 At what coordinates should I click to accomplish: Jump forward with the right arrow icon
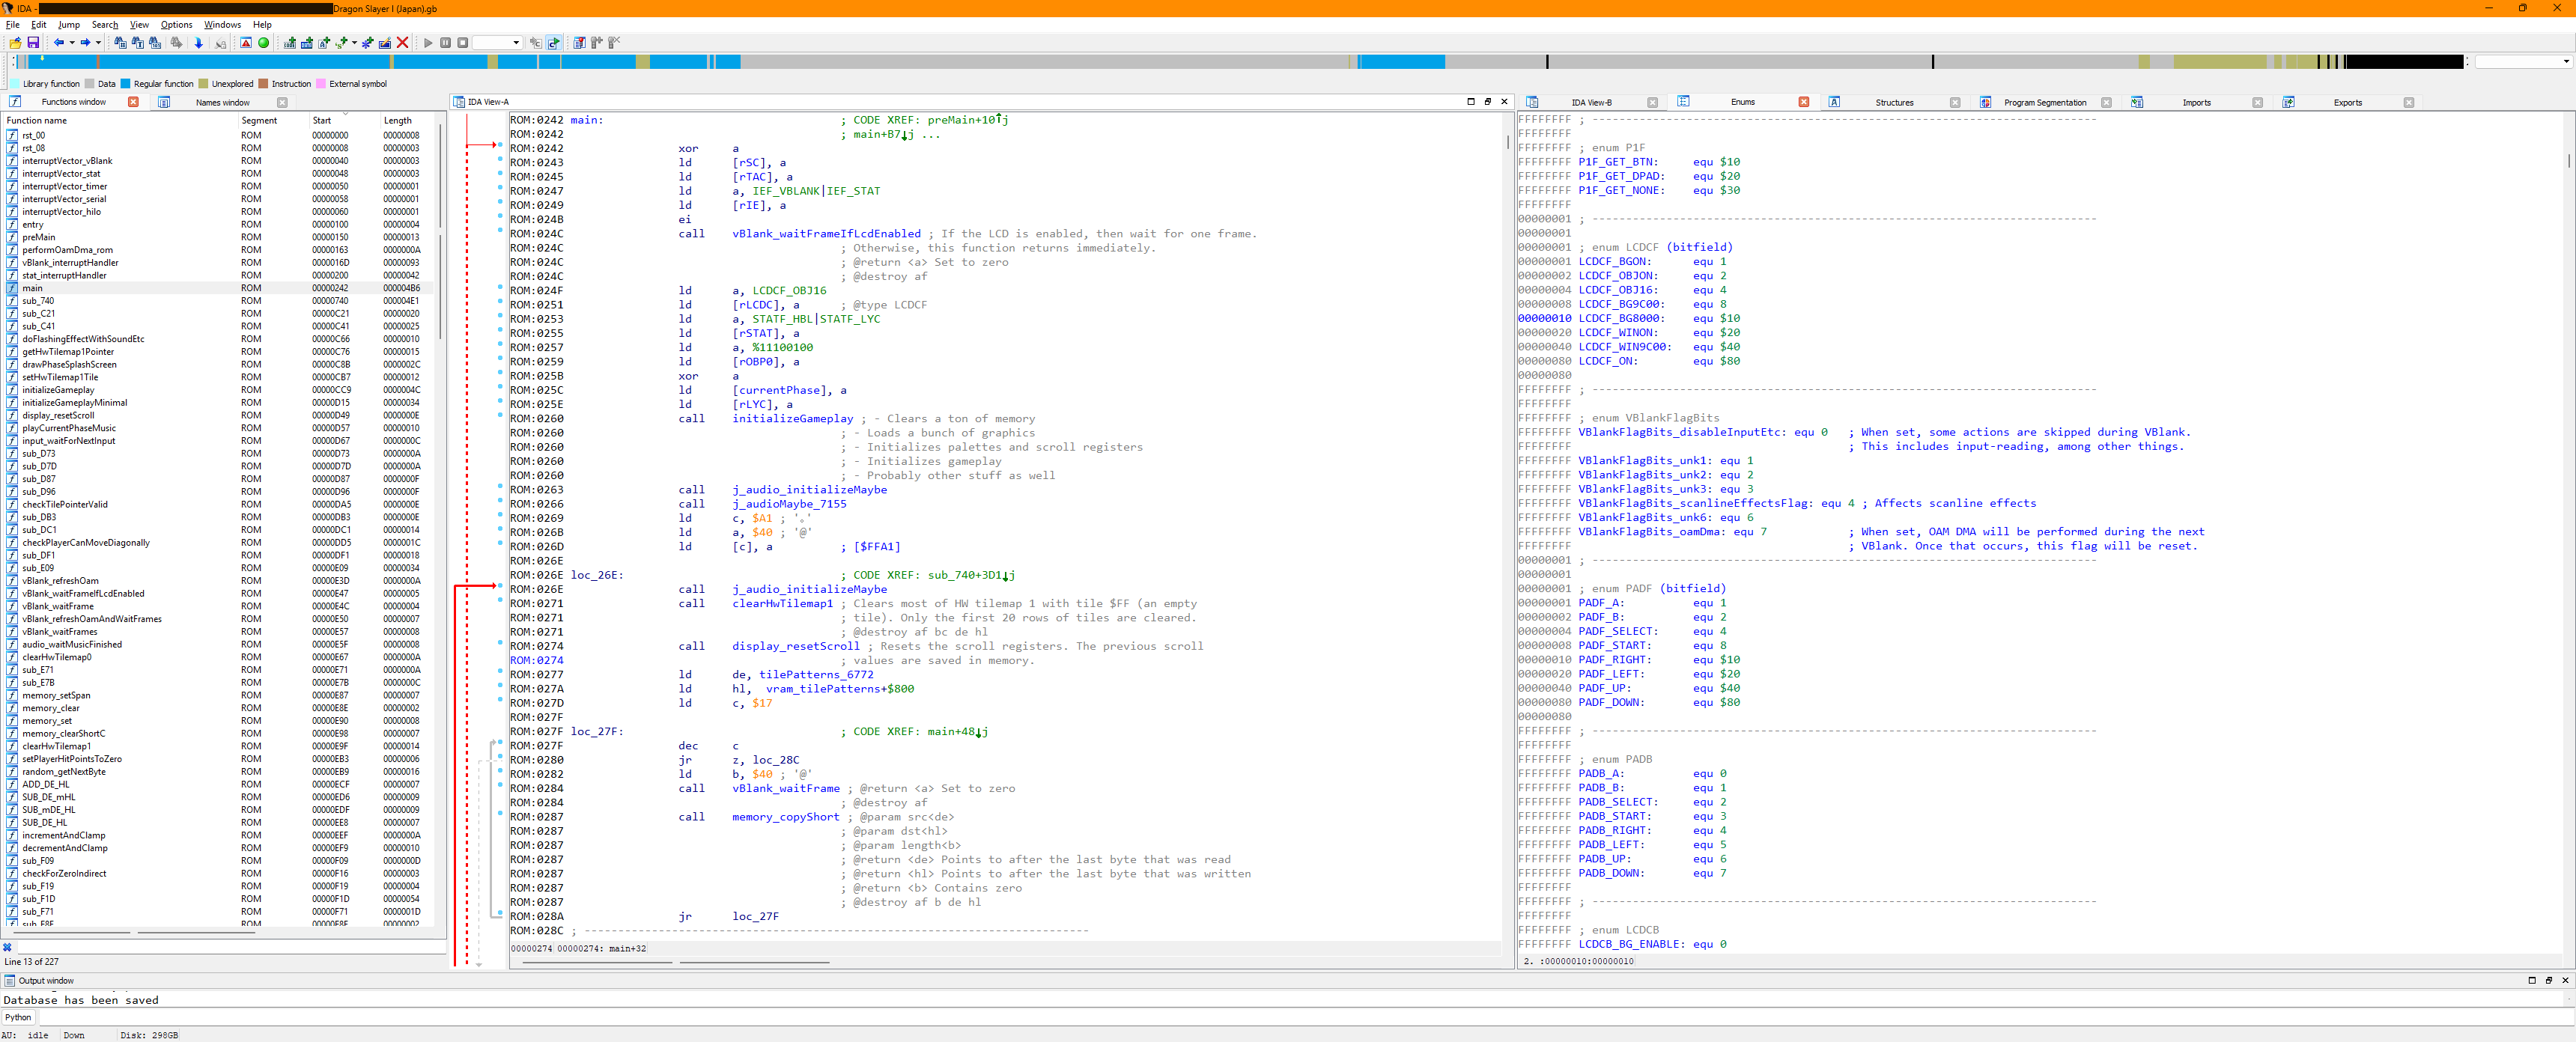click(x=85, y=43)
